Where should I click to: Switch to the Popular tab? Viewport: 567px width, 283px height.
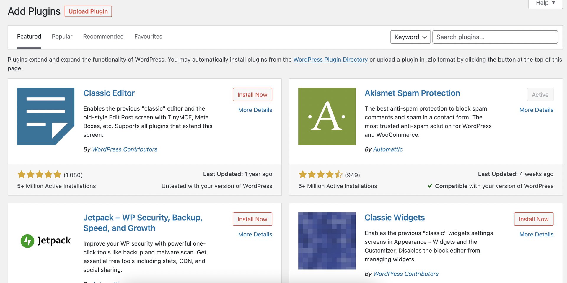62,37
